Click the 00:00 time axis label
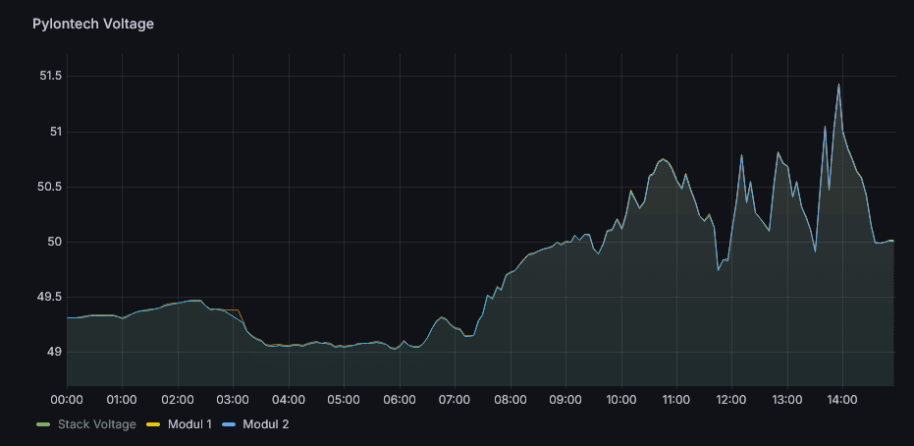The image size is (914, 446). [x=67, y=400]
